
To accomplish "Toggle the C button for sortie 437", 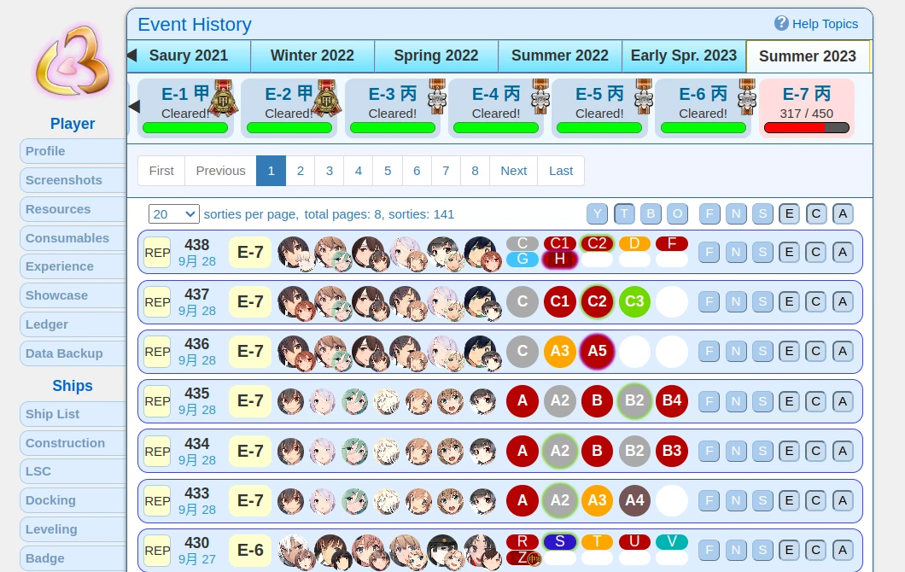I will (x=815, y=301).
